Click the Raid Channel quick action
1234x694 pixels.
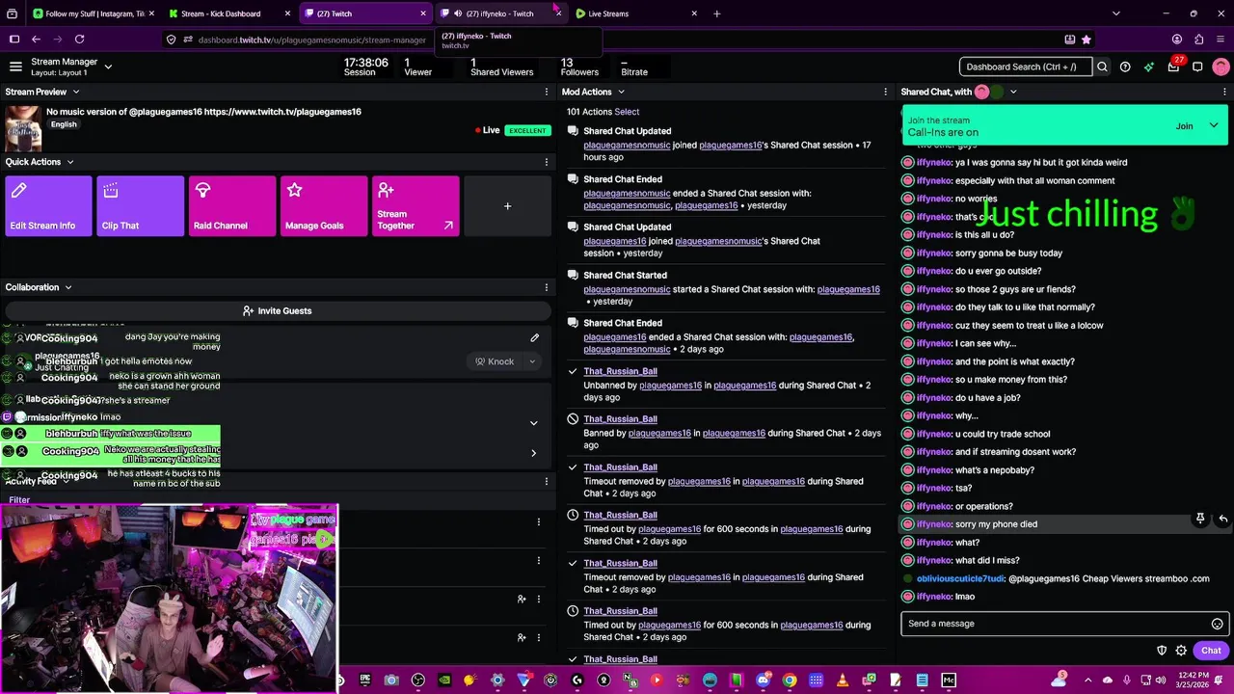232,205
